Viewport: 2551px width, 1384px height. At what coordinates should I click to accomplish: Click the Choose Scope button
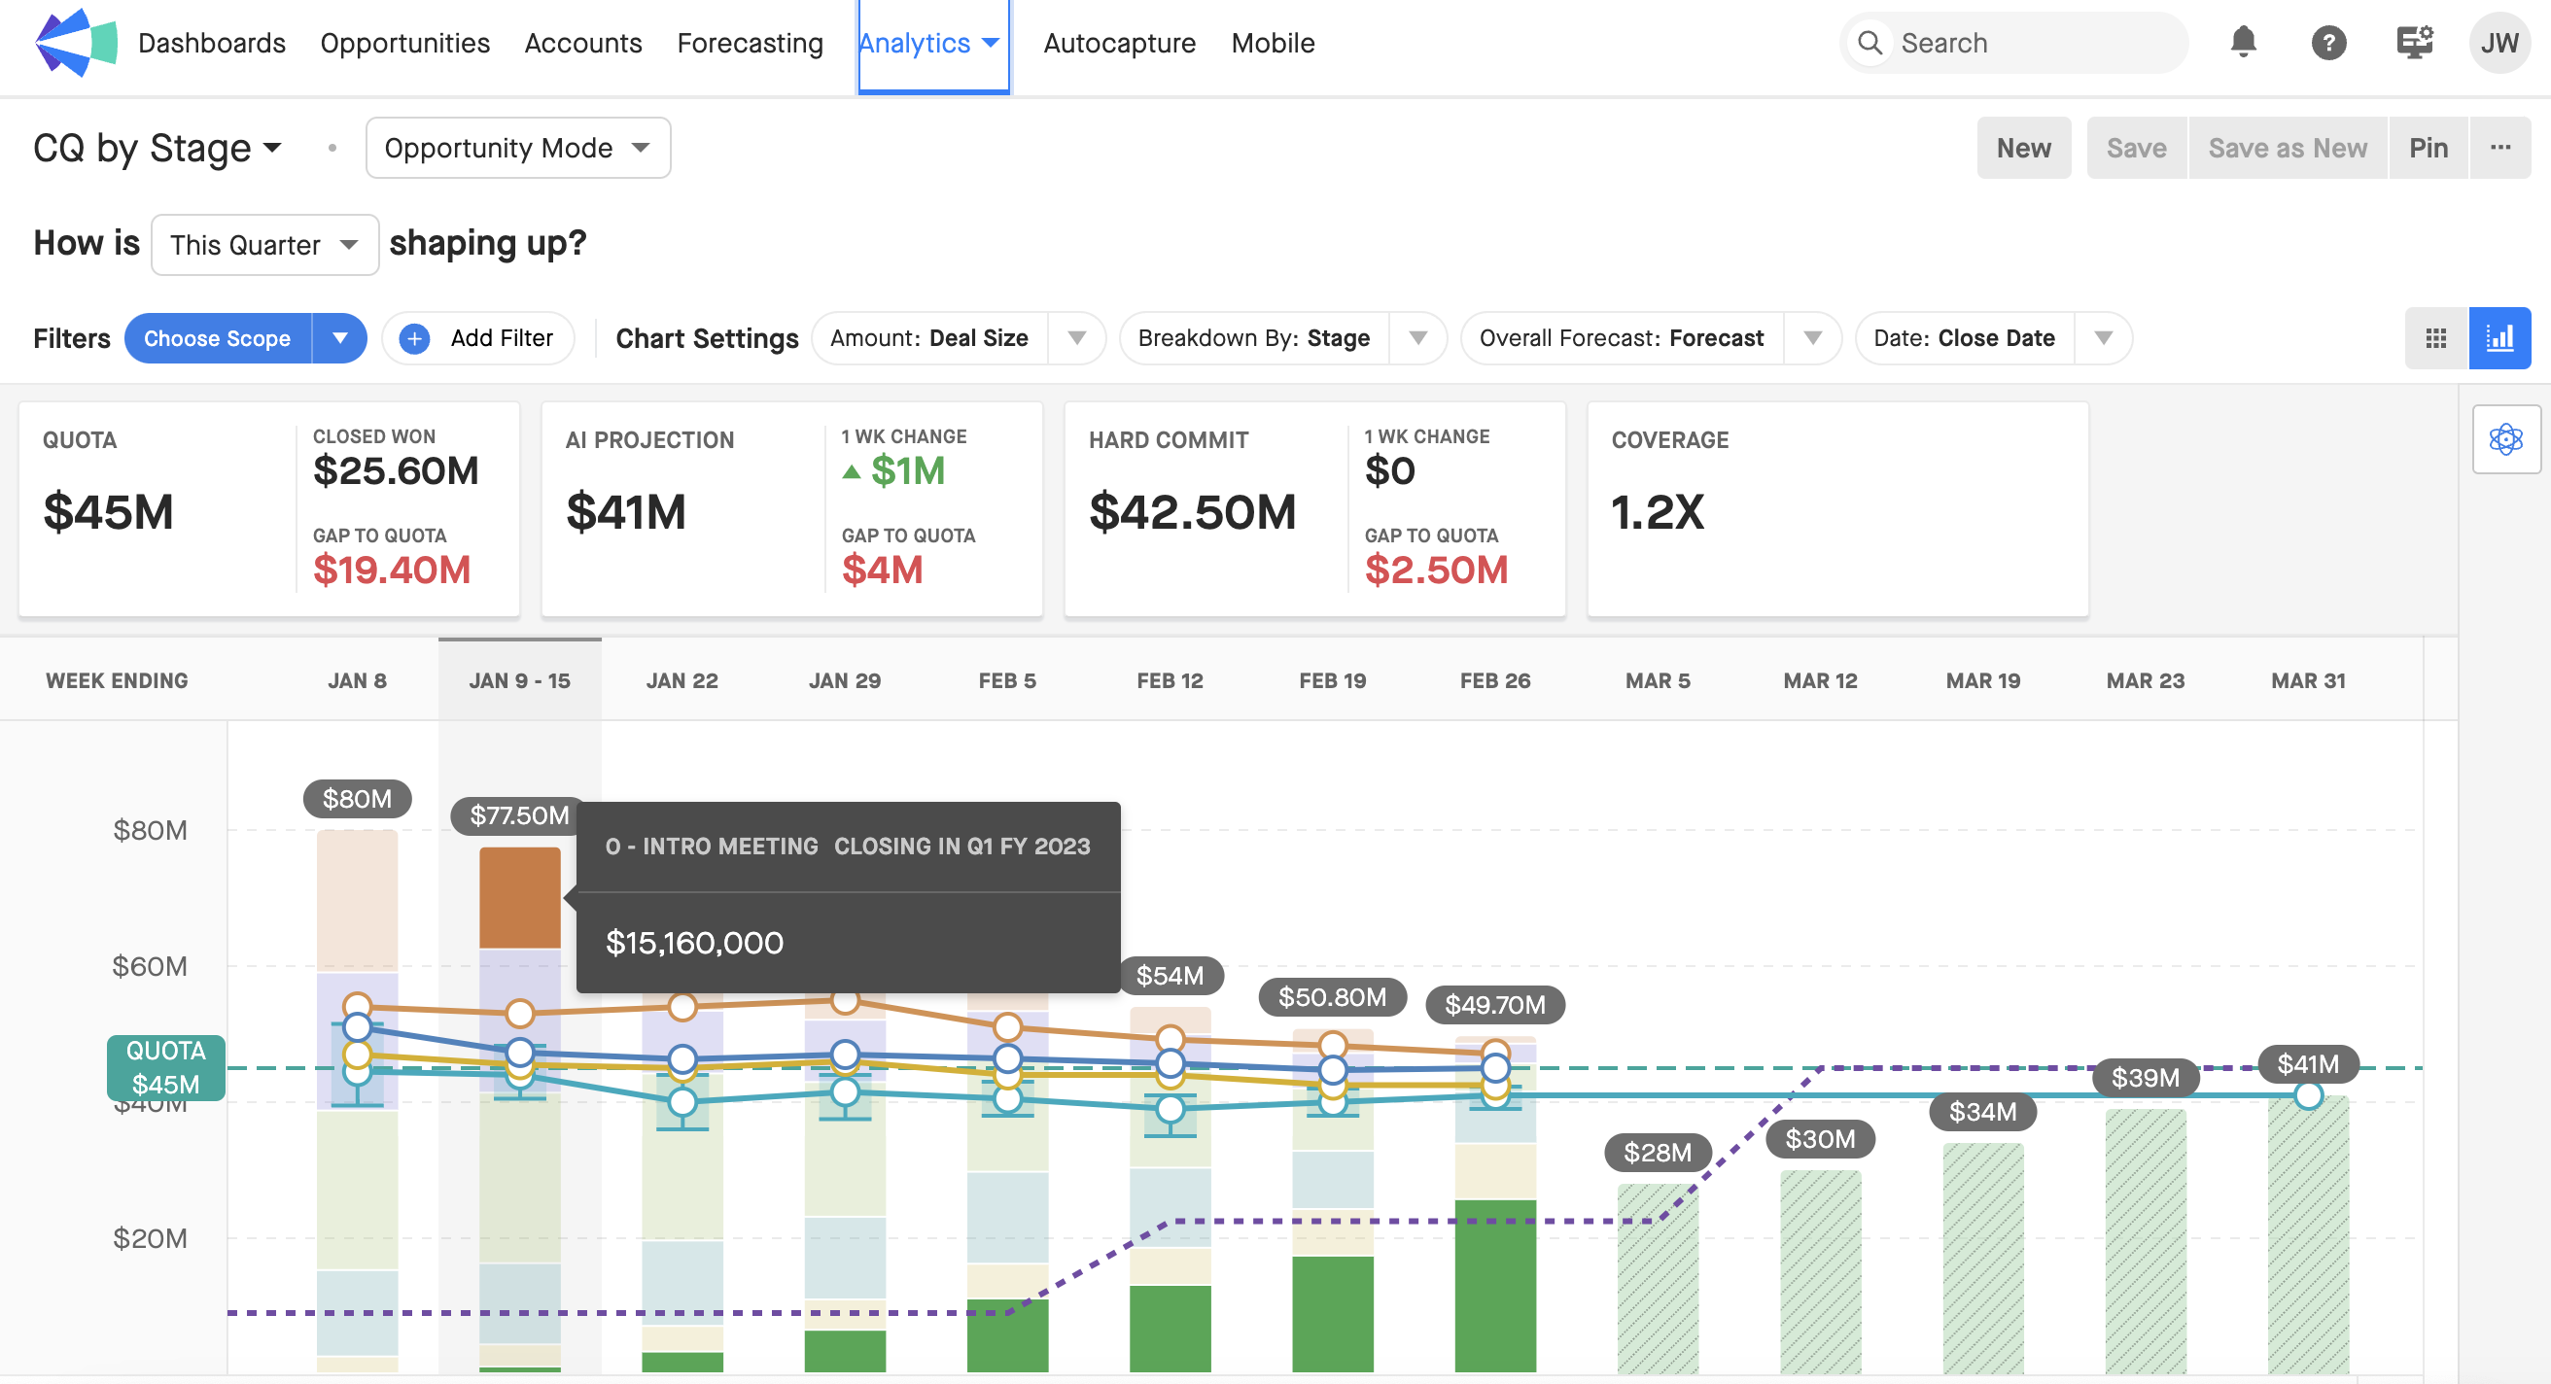218,338
